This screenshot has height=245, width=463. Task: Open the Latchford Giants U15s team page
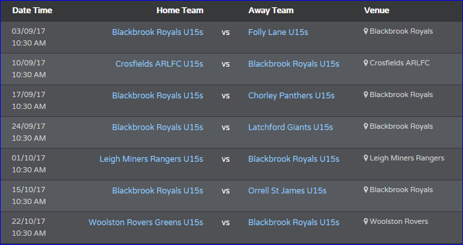[x=290, y=127]
